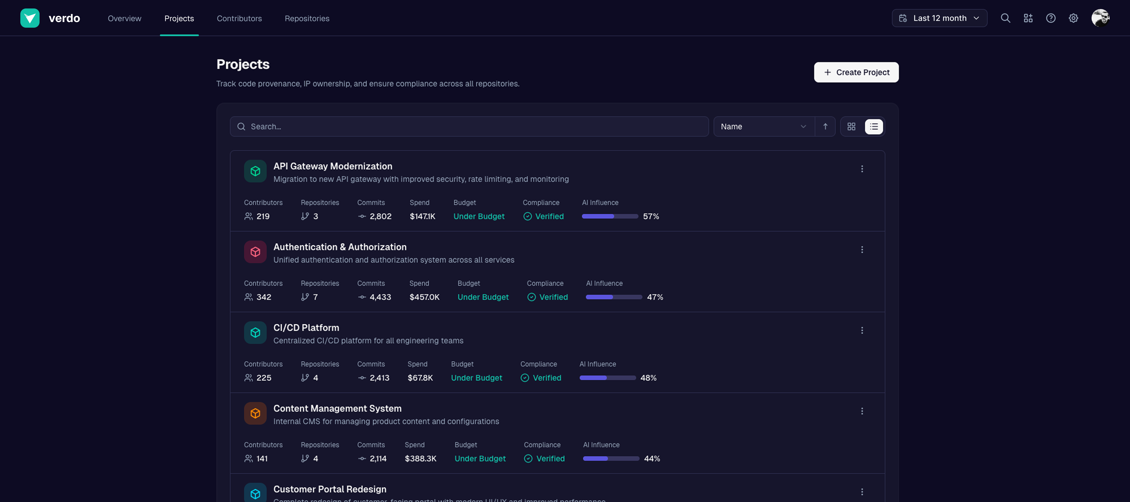
Task: Open API Gateway Modernization more options menu
Action: pos(862,169)
